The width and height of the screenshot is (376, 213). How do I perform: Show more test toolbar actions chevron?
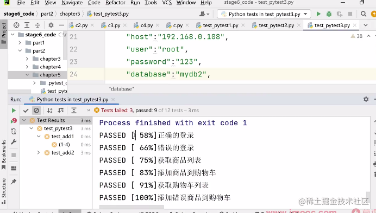click(89, 111)
